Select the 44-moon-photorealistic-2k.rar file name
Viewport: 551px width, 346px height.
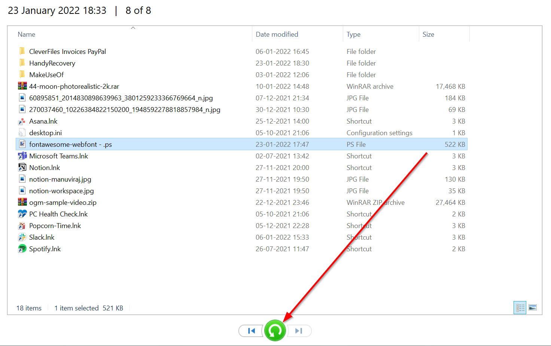(x=74, y=86)
